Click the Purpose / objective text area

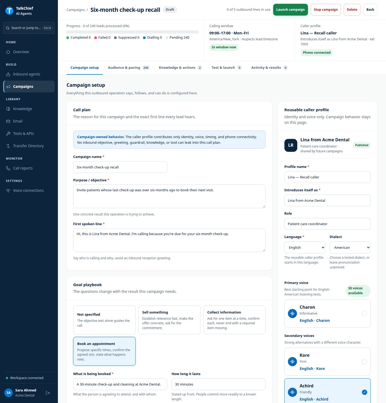click(169, 196)
